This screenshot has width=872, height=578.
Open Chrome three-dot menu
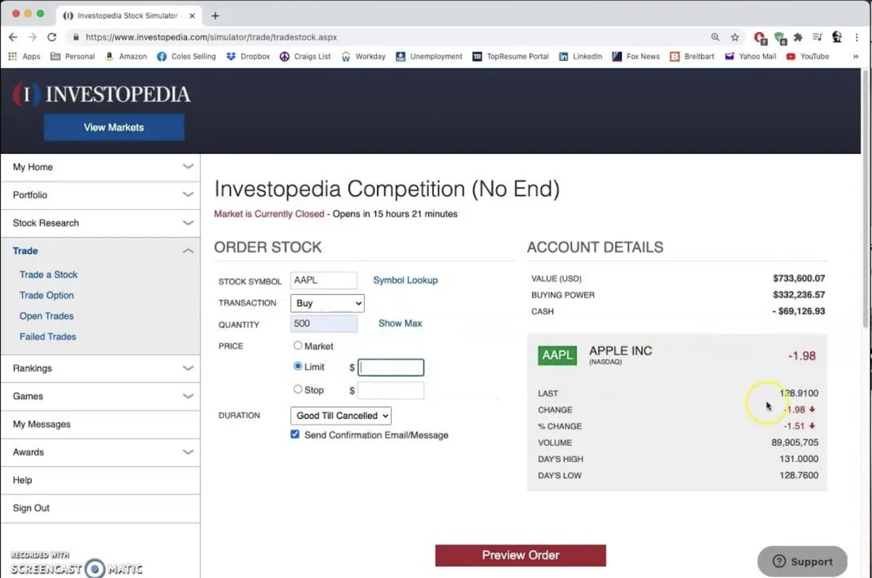point(857,37)
